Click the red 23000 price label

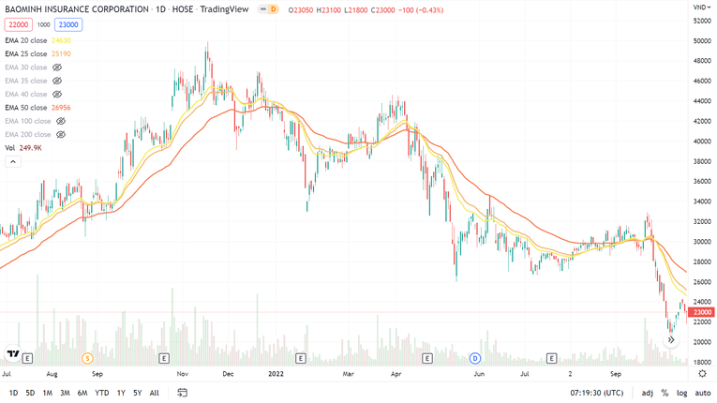point(701,312)
